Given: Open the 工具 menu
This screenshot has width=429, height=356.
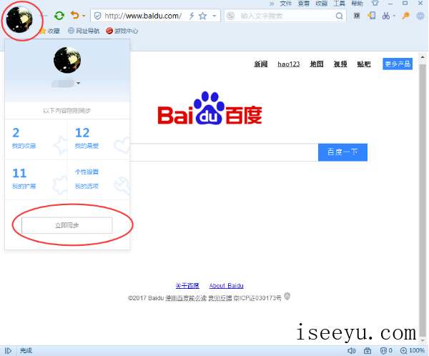Looking at the screenshot, I should pos(339,4).
